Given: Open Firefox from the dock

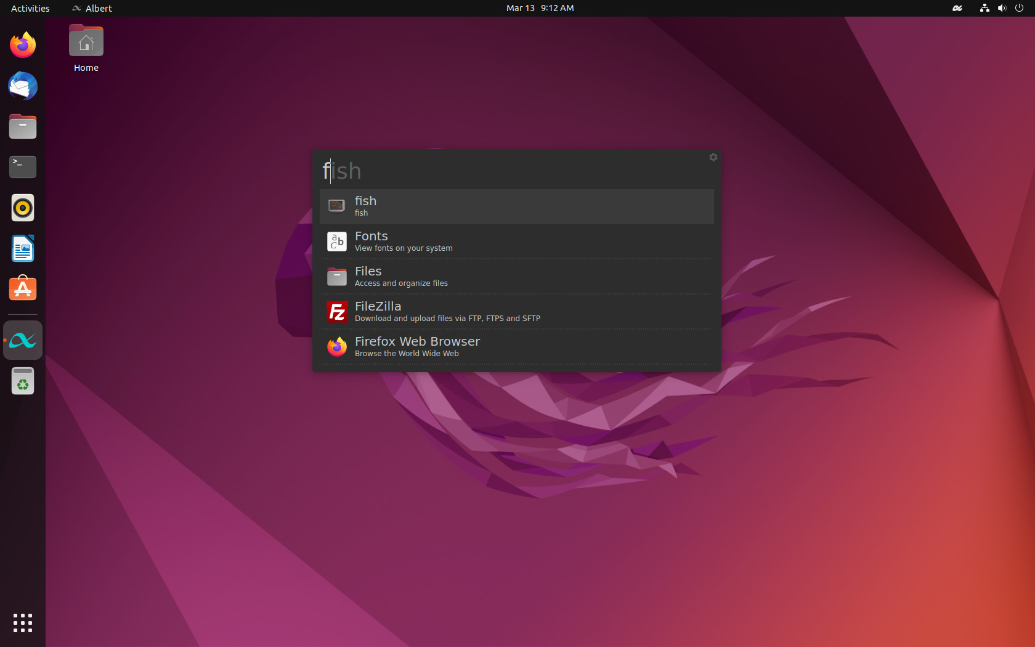Looking at the screenshot, I should 23,45.
